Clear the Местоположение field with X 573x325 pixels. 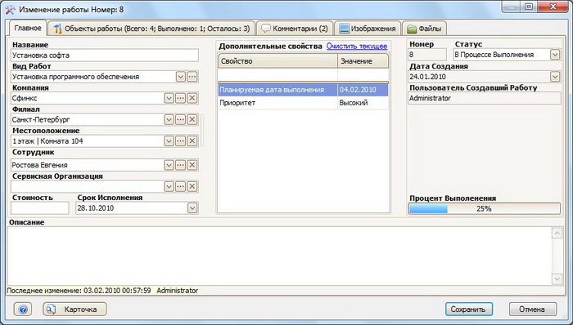[192, 141]
